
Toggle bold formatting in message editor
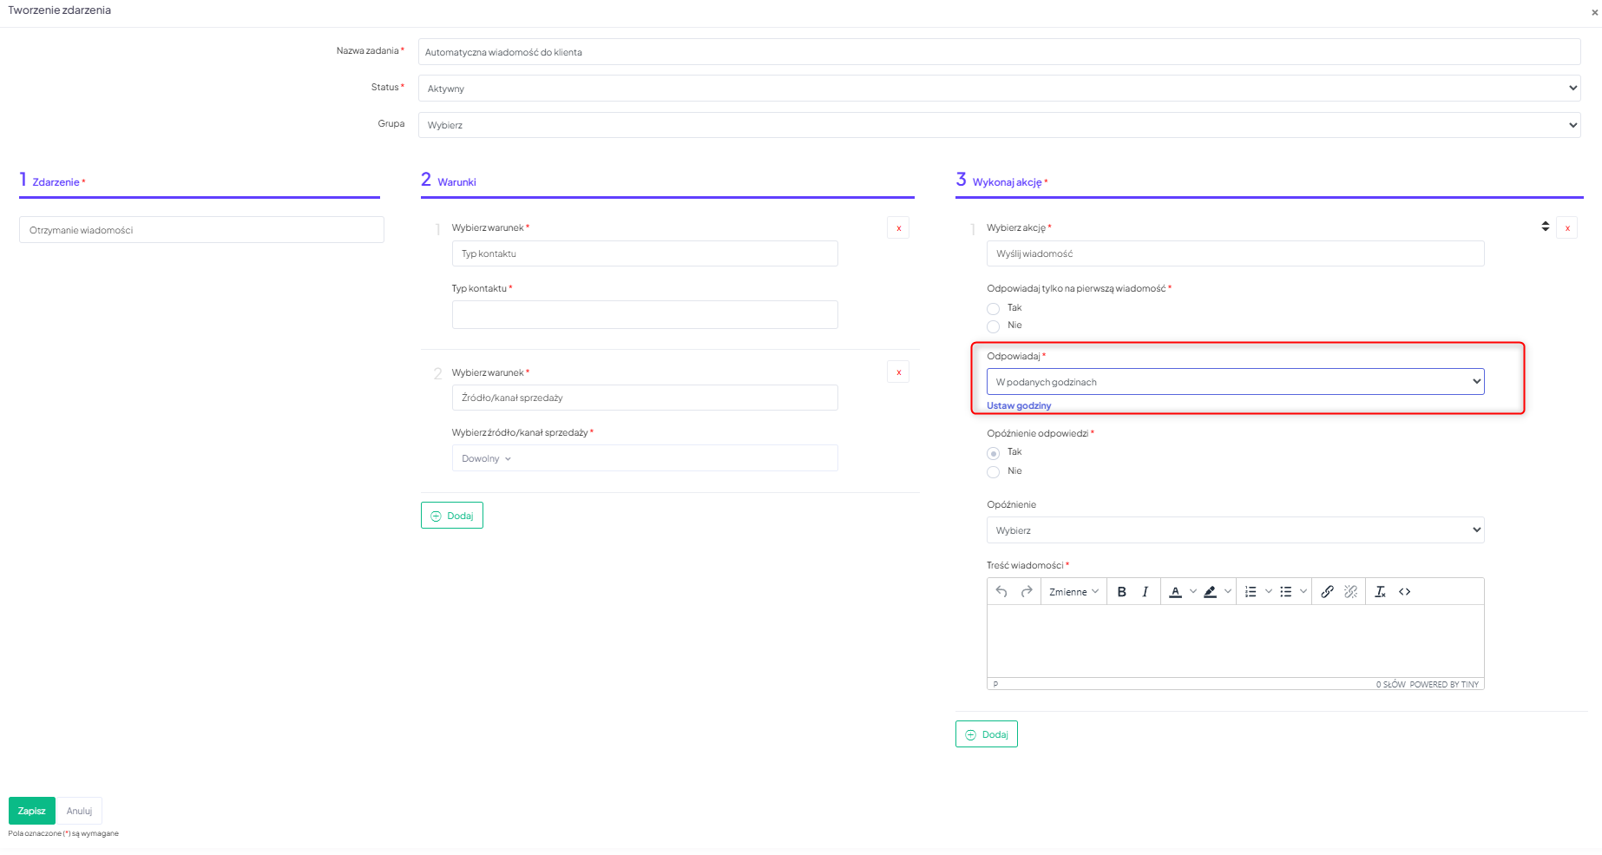pos(1121,592)
